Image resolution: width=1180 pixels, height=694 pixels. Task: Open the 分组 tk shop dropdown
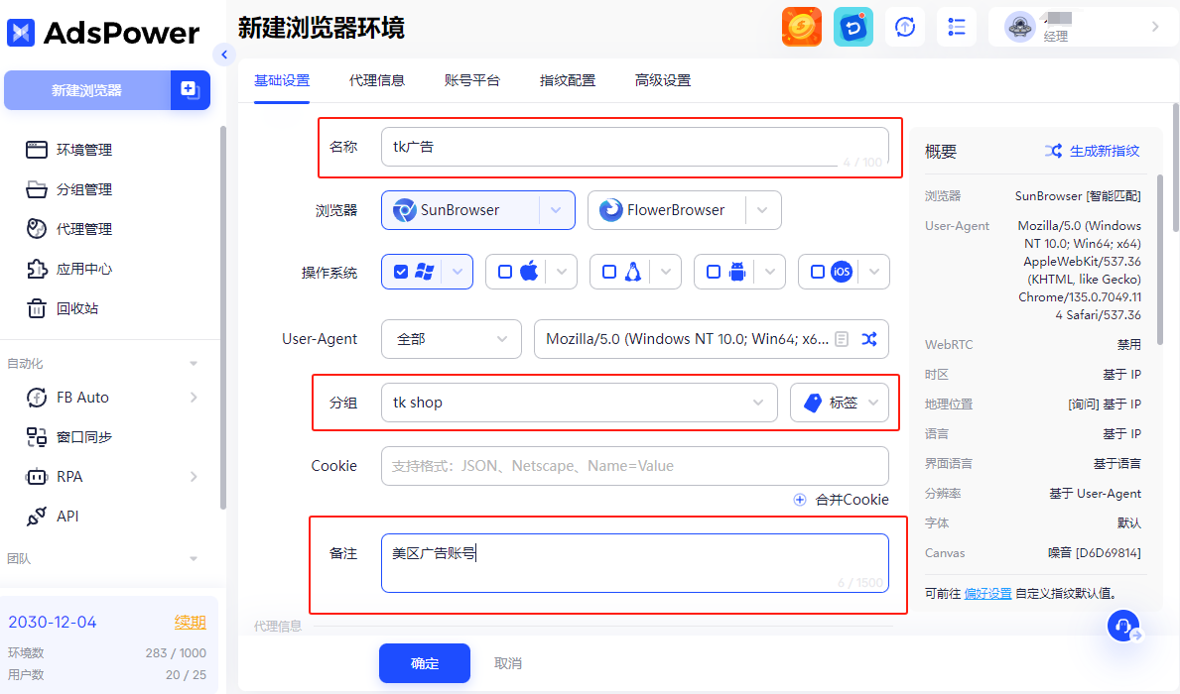click(x=580, y=403)
